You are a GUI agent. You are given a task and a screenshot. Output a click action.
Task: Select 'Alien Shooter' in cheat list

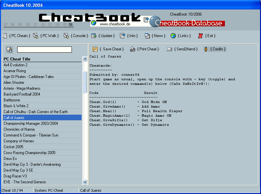[x=42, y=83]
